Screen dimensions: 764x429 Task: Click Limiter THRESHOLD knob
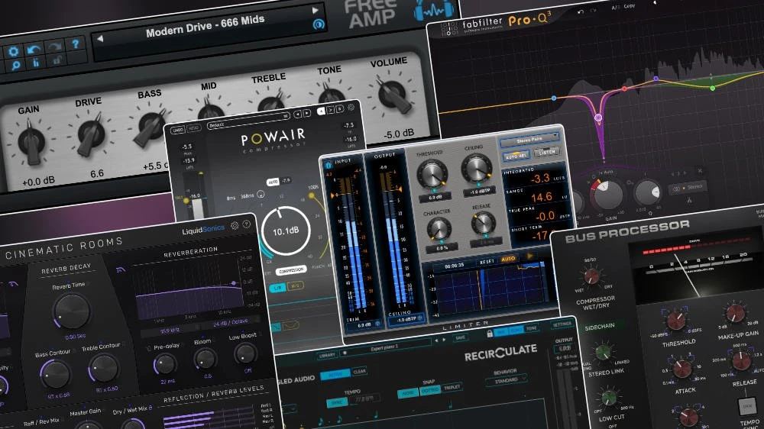[432, 174]
